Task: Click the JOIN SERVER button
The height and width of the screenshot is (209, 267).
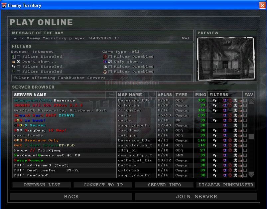Action: pyautogui.click(x=196, y=197)
